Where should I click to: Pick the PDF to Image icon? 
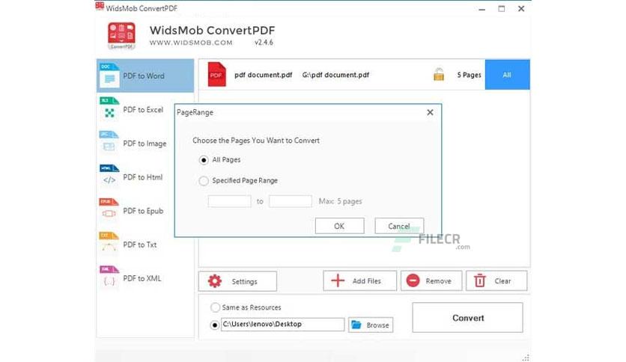tap(109, 142)
